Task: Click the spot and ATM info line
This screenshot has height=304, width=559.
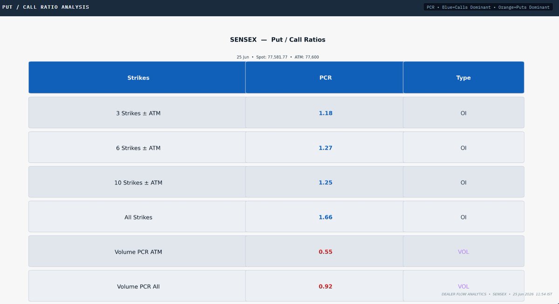Action: (278, 57)
